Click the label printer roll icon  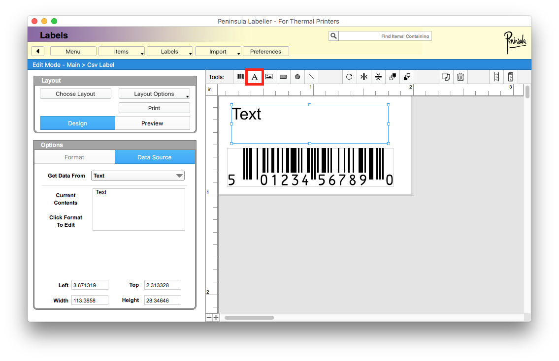coord(511,77)
